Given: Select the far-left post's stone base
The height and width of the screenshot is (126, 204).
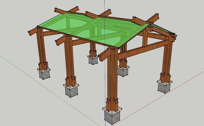Looking at the screenshot, I should (x=44, y=74).
